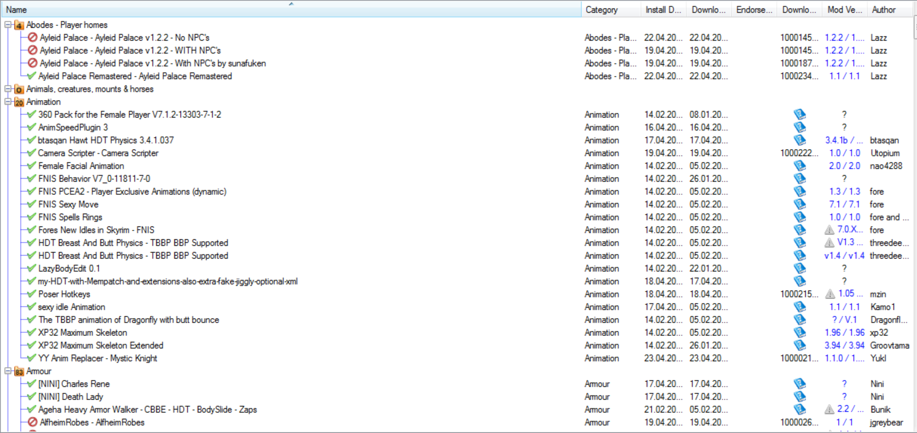
Task: Click download icon for [NINI] Death Lady
Action: 799,397
